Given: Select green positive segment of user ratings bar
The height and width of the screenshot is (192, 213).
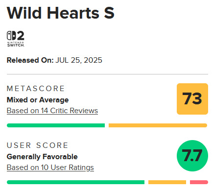Looking at the screenshot, I should tap(75, 182).
